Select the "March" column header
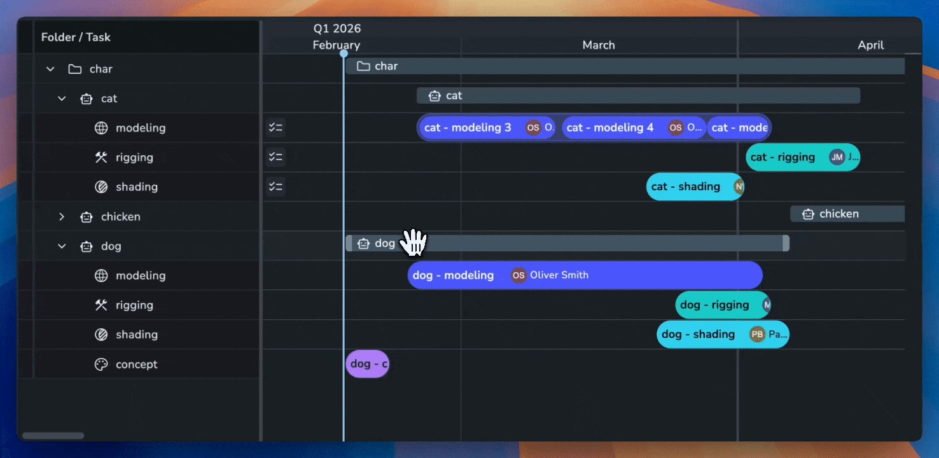The width and height of the screenshot is (939, 458). [x=598, y=45]
